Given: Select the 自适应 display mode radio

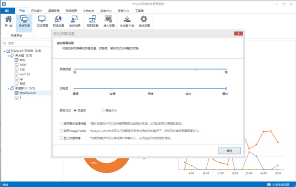Looking at the screenshot, I should 75,111.
